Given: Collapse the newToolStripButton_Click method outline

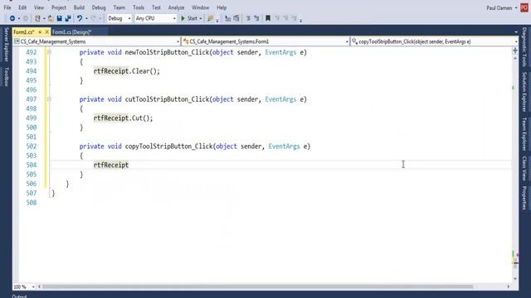Looking at the screenshot, I should [x=49, y=52].
